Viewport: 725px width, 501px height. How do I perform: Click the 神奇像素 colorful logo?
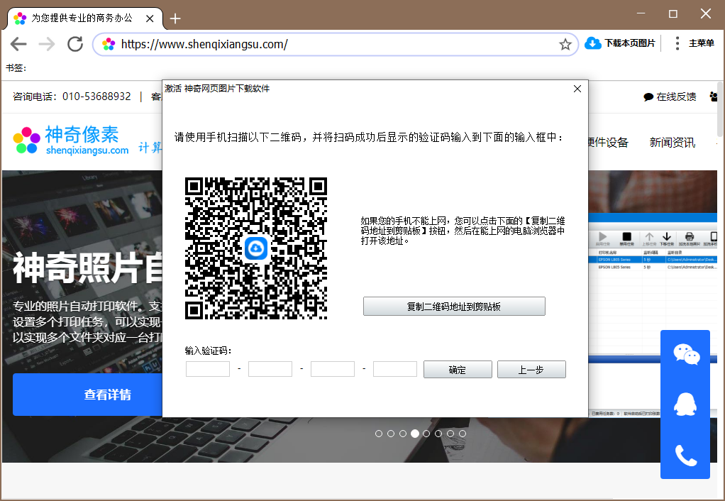click(x=26, y=141)
